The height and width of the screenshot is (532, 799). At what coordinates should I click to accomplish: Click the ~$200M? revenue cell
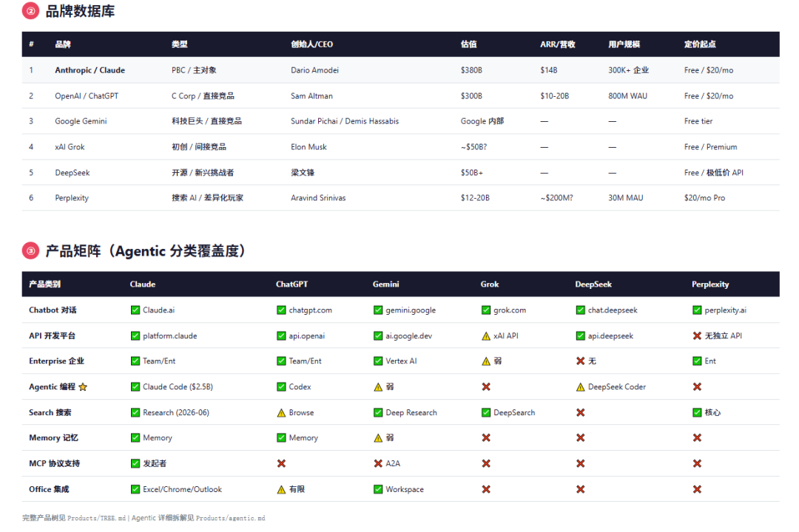coord(556,197)
